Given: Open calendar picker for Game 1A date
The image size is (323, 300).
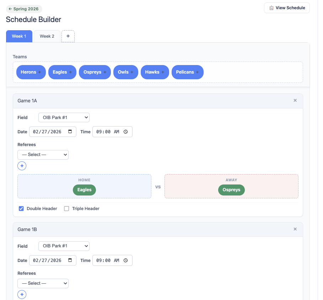Looking at the screenshot, I should coord(70,132).
